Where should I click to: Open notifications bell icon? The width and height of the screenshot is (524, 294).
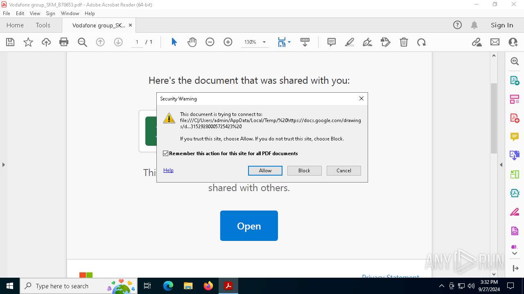tap(474, 25)
